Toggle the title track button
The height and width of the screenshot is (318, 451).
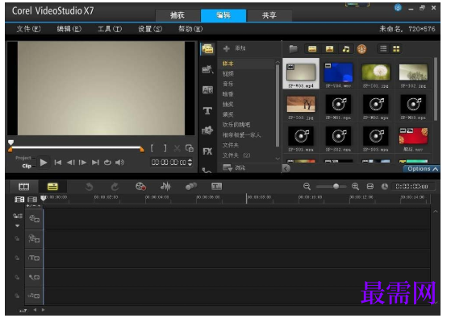[34, 258]
